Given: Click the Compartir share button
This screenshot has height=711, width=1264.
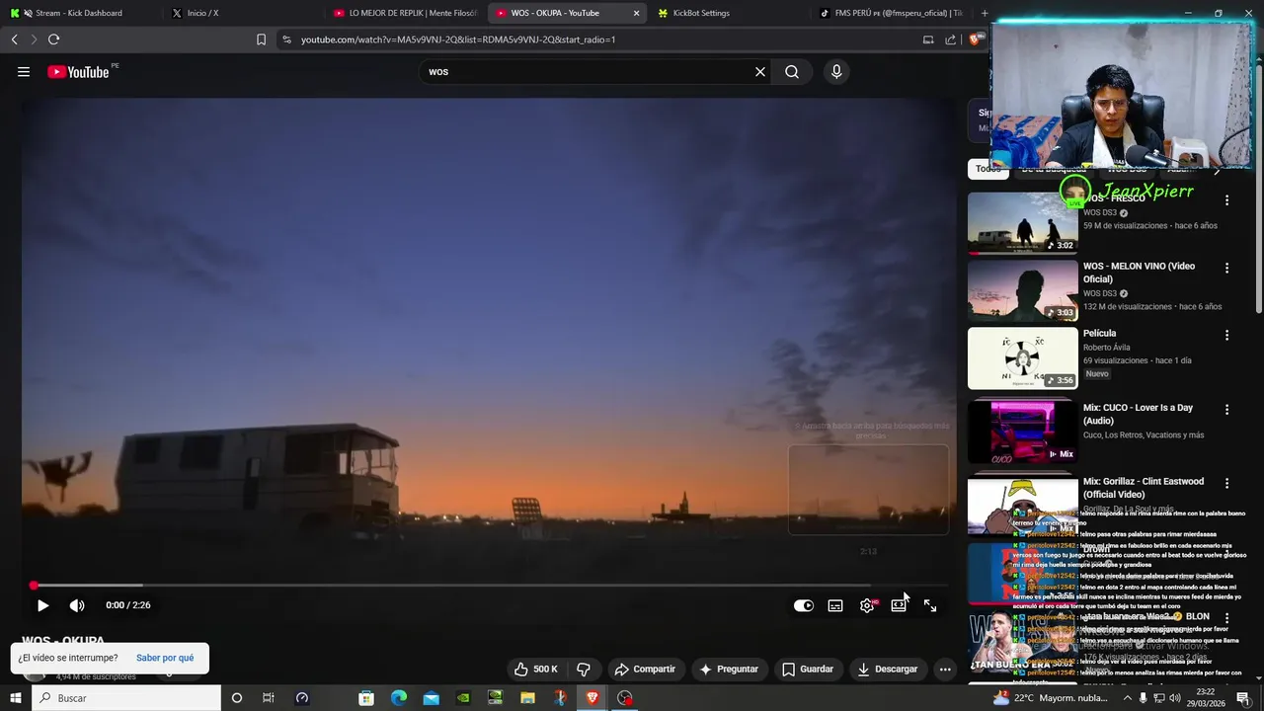Looking at the screenshot, I should [645, 670].
